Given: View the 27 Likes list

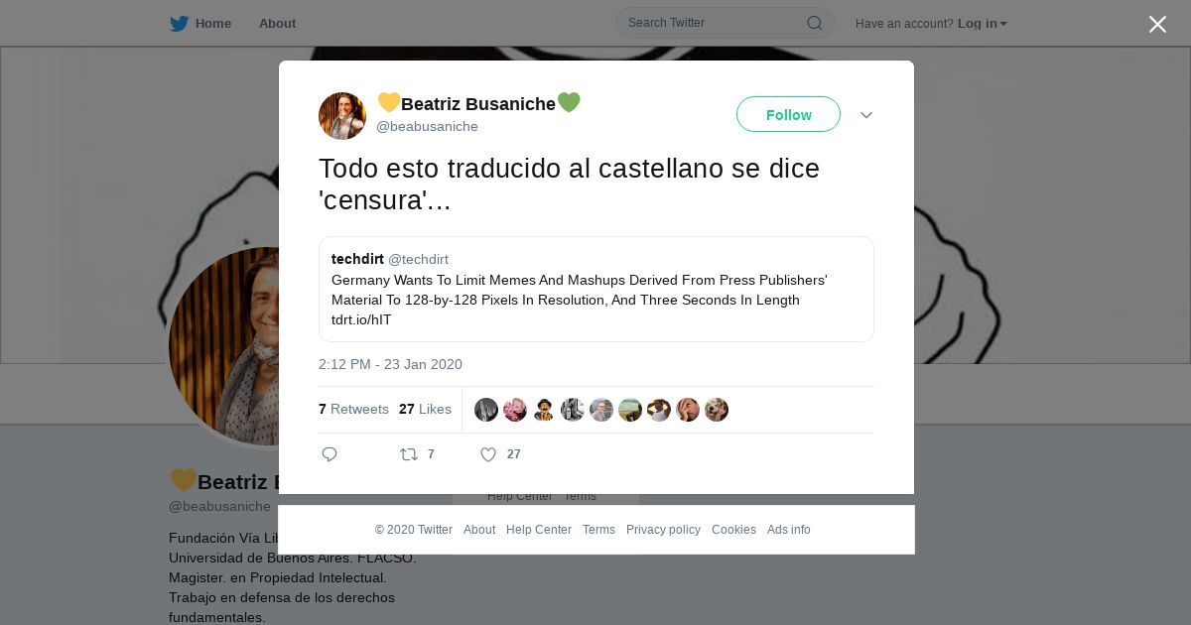Looking at the screenshot, I should click(x=425, y=409).
